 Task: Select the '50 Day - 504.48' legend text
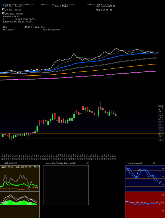tap(14, 10)
